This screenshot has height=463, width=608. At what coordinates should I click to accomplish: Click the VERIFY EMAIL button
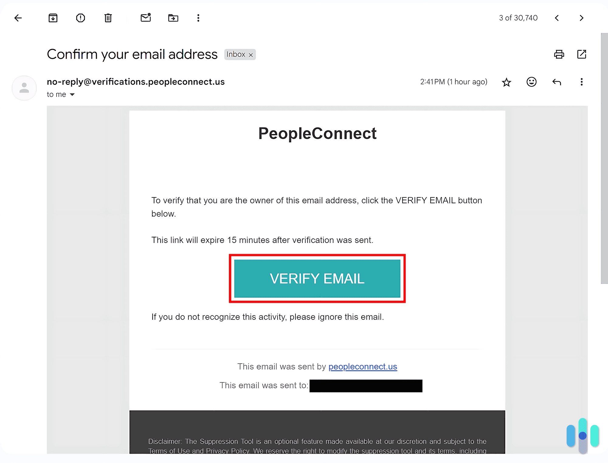pos(317,278)
